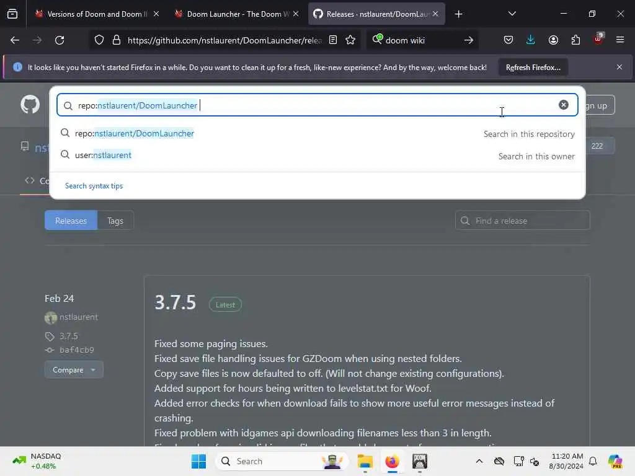
Task: Open the 3.7.5 tag link
Action: pyautogui.click(x=69, y=337)
